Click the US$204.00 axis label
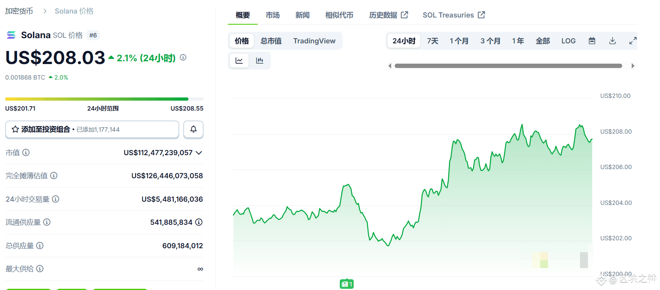 click(616, 203)
